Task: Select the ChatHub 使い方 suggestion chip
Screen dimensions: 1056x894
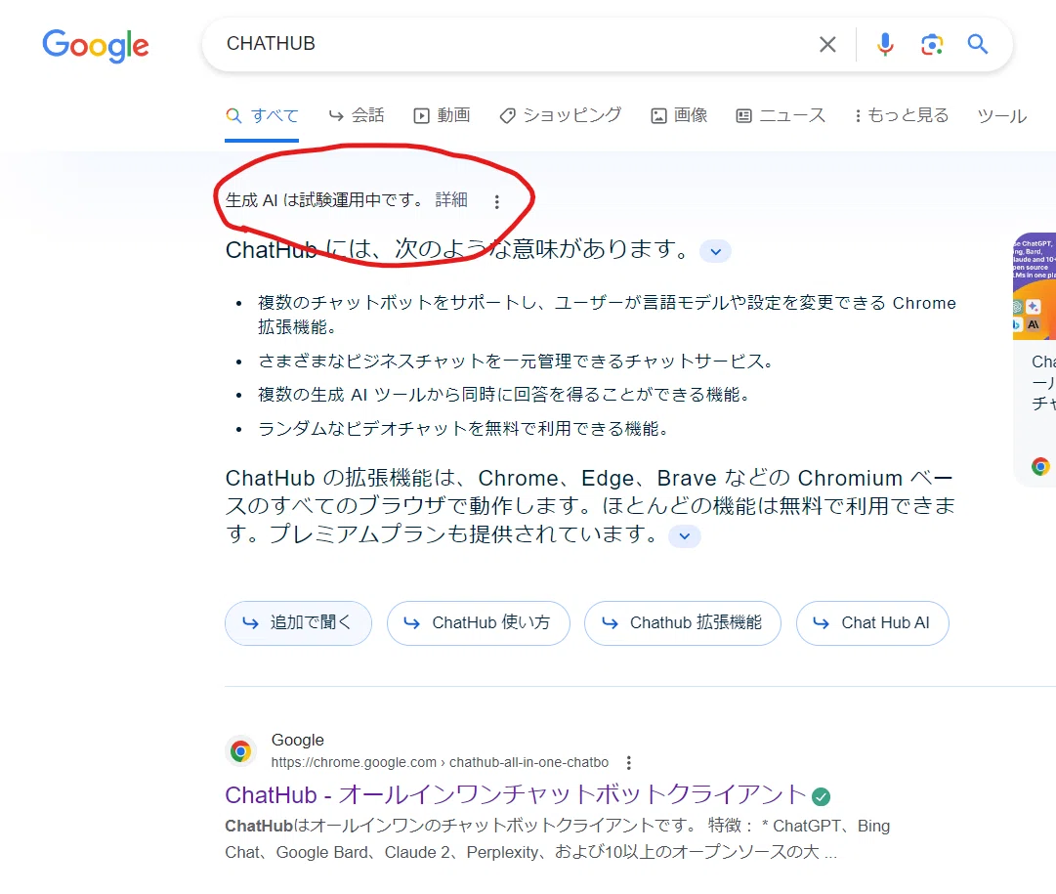Action: pyautogui.click(x=478, y=623)
